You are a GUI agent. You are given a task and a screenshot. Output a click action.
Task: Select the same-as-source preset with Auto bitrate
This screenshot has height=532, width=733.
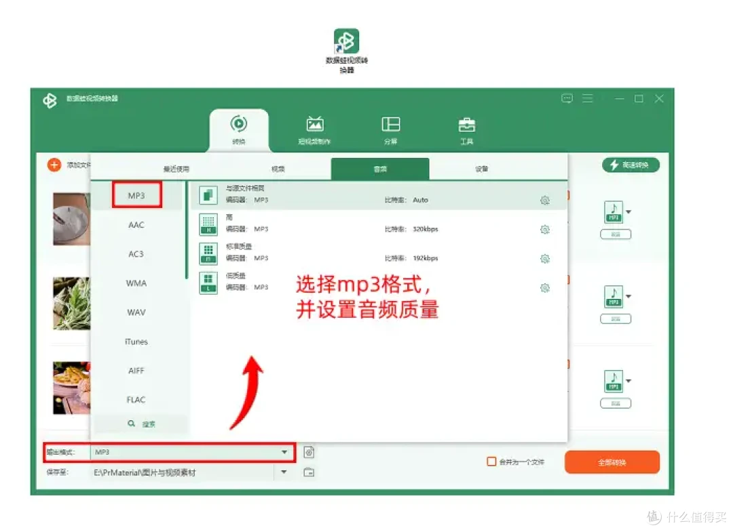pos(379,195)
